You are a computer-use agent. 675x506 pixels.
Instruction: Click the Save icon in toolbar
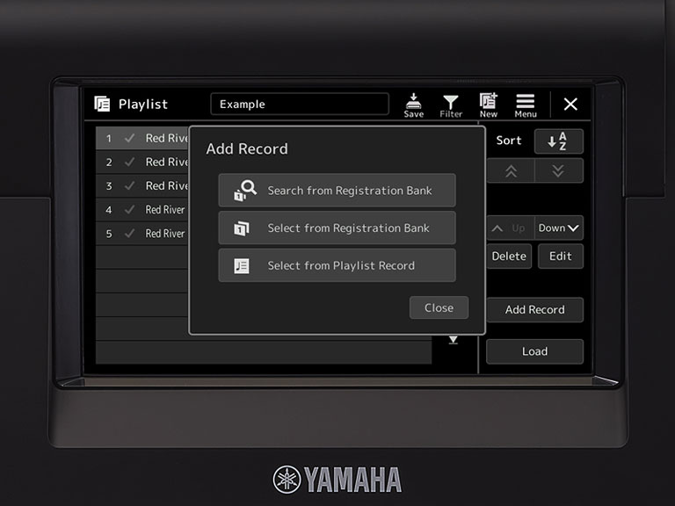click(x=413, y=105)
